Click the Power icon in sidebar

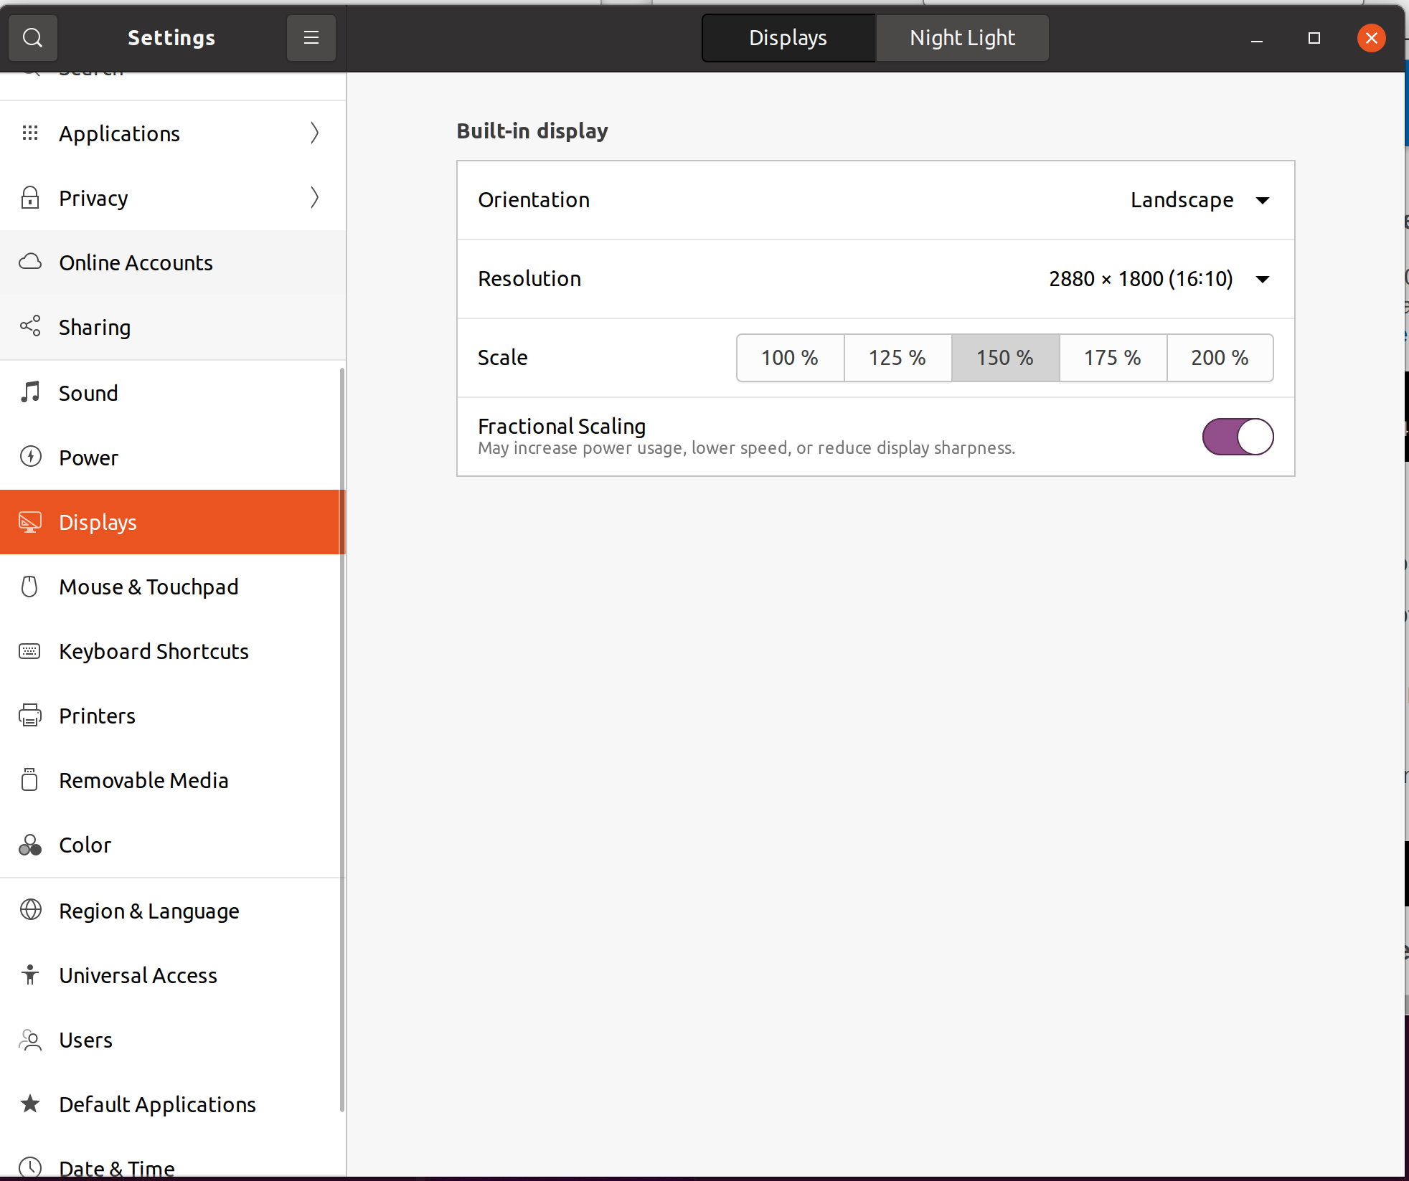[30, 457]
